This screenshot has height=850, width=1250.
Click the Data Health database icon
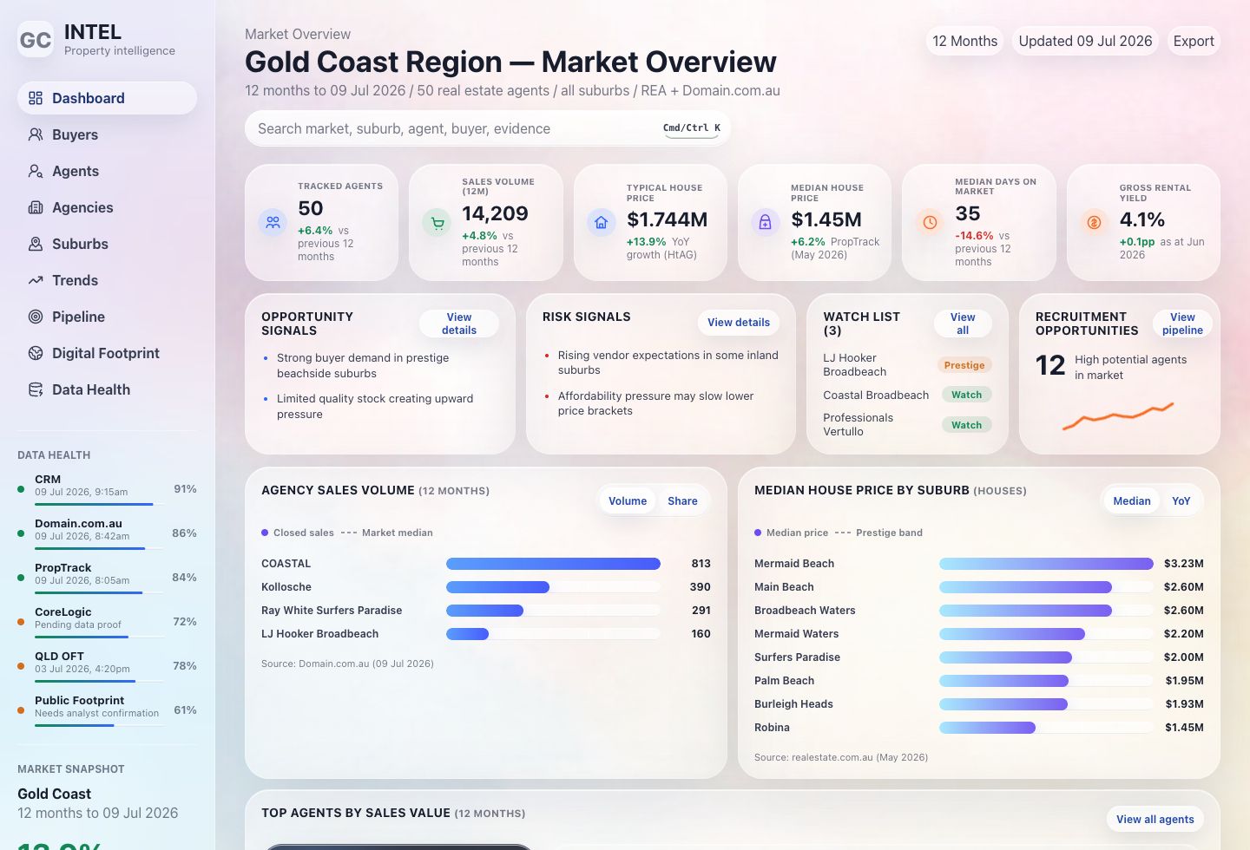pos(36,389)
